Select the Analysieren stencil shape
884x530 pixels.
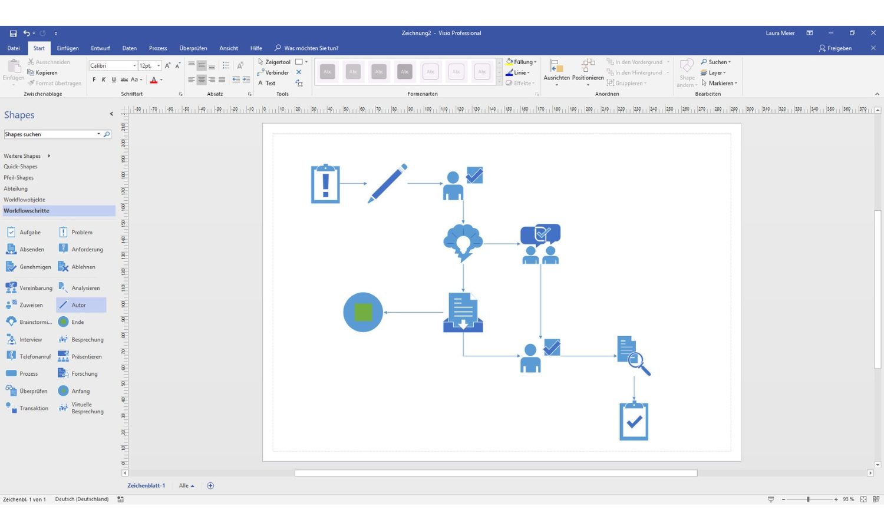pyautogui.click(x=79, y=288)
